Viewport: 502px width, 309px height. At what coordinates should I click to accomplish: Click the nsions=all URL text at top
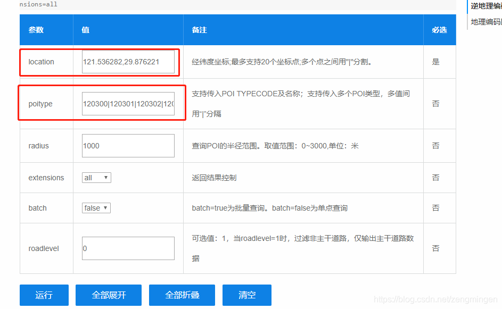(38, 4)
